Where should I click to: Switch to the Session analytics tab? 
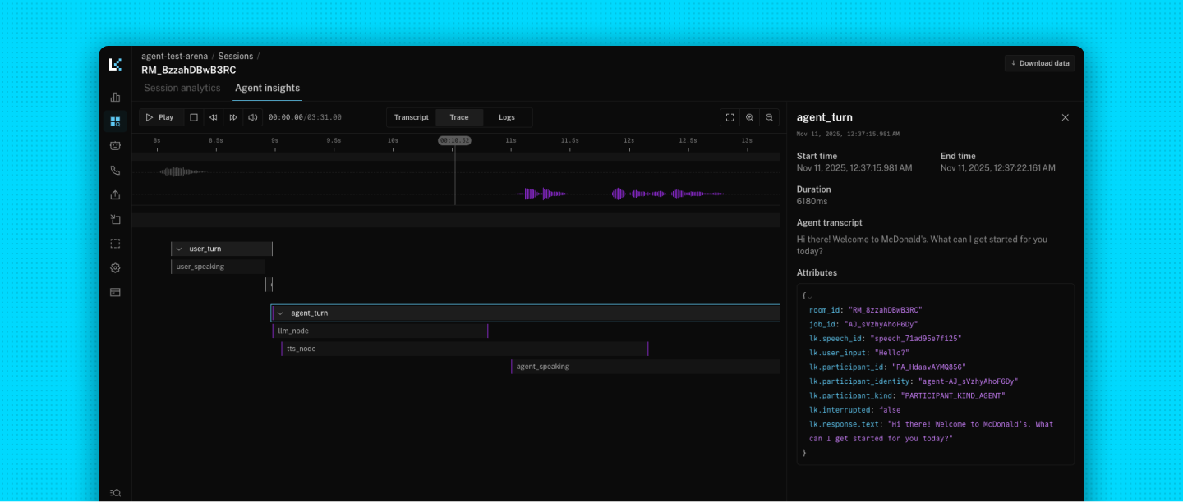tap(182, 88)
